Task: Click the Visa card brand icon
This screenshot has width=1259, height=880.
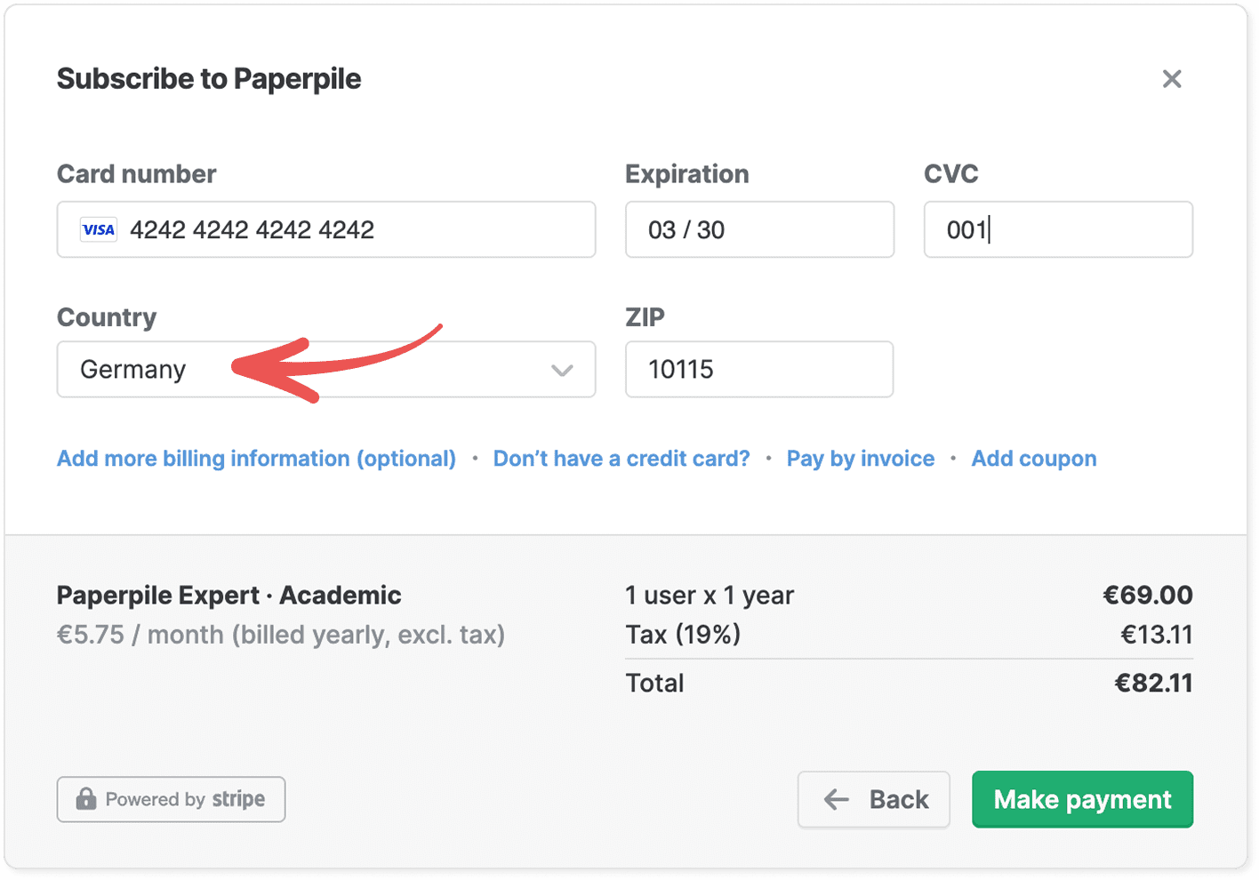Action: [x=99, y=230]
